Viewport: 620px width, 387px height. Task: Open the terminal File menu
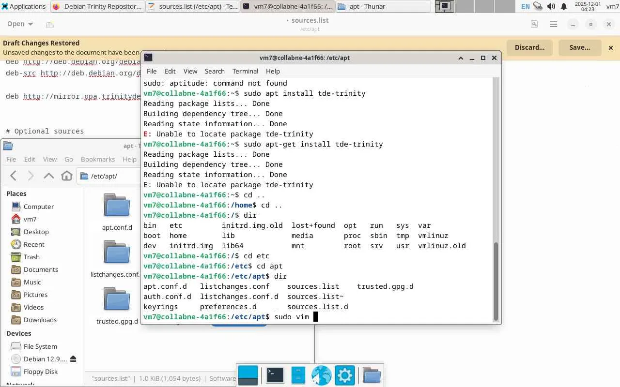click(152, 71)
